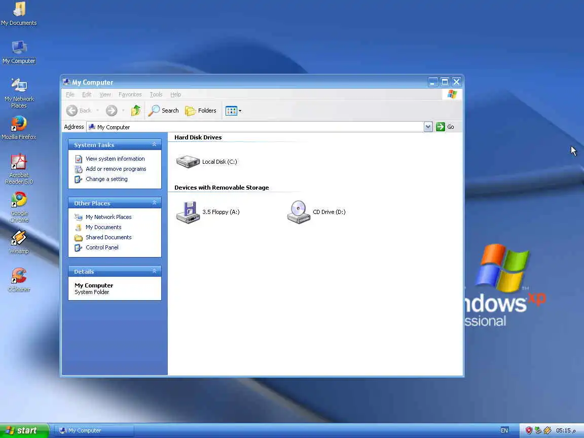Open Shared Documents link
584x438 pixels.
pyautogui.click(x=108, y=237)
